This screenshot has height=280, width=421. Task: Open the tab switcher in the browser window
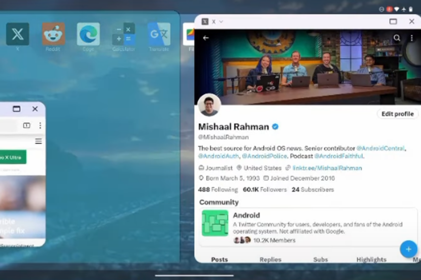pyautogui.click(x=26, y=125)
